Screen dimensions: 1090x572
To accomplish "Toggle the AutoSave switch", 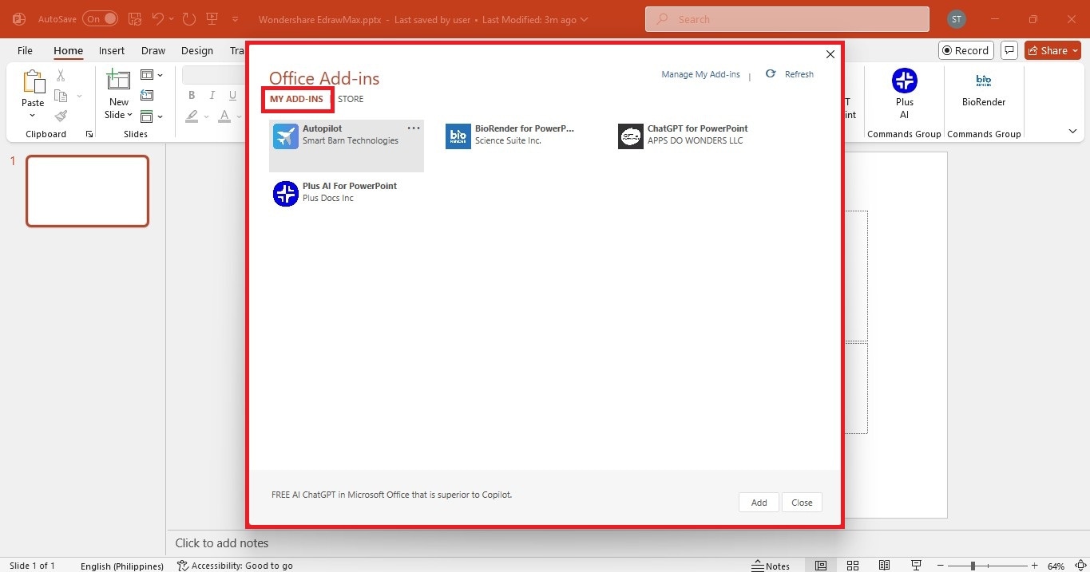I will (x=100, y=19).
